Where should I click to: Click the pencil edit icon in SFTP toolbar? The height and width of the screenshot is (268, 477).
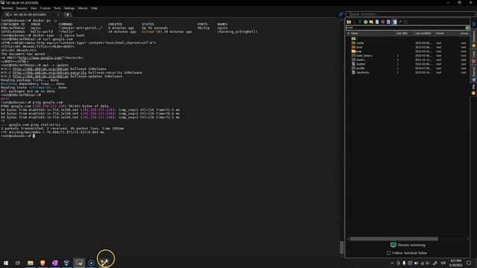(400, 22)
